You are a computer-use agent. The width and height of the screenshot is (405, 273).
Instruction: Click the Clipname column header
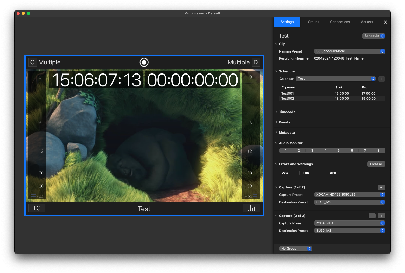tap(305, 88)
